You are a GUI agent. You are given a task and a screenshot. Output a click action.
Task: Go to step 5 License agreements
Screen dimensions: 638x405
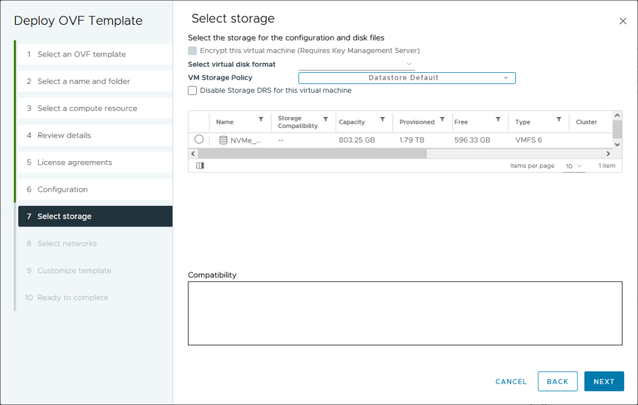95,162
